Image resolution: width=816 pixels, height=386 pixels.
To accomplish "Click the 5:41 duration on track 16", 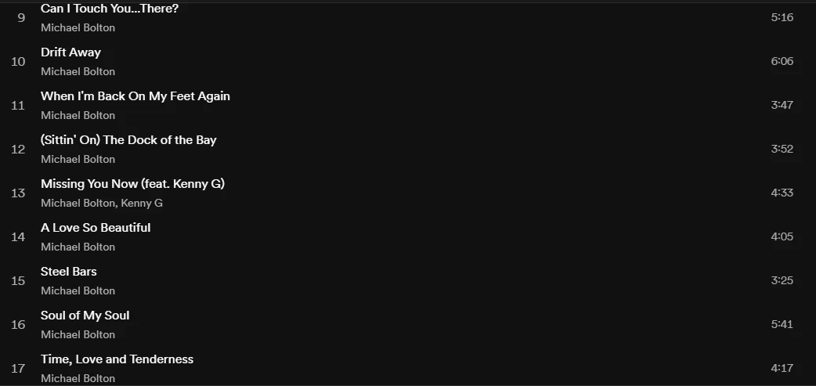I will [x=782, y=324].
